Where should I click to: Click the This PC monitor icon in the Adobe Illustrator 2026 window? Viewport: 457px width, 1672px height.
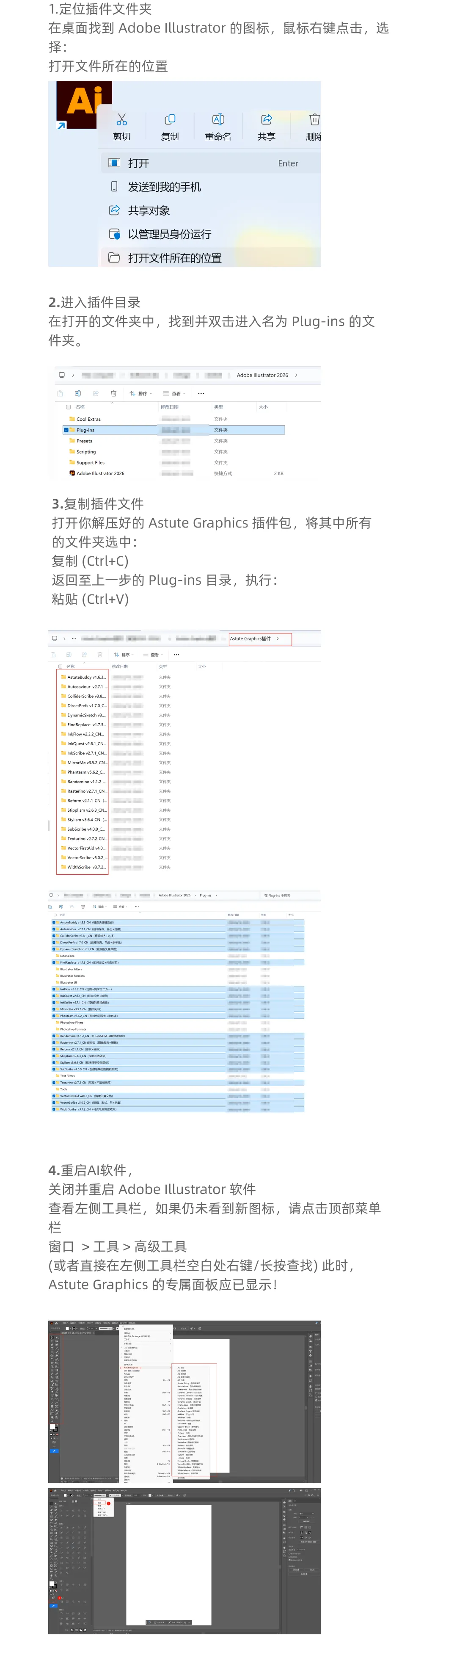pyautogui.click(x=62, y=375)
